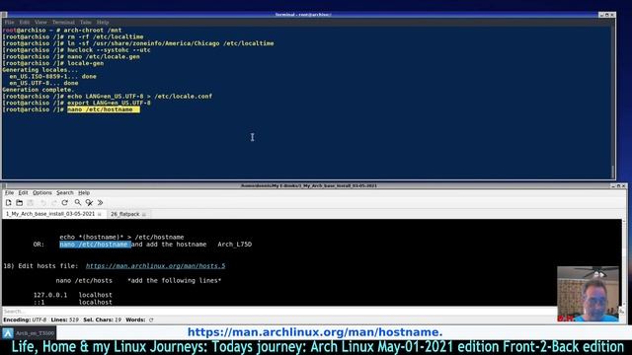Click the redo arrow in editor toolbar

pos(53,203)
